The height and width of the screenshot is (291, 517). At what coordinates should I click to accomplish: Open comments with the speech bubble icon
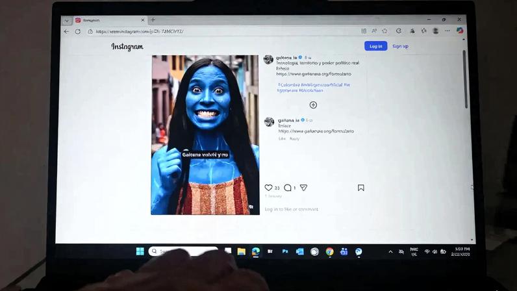click(x=288, y=188)
